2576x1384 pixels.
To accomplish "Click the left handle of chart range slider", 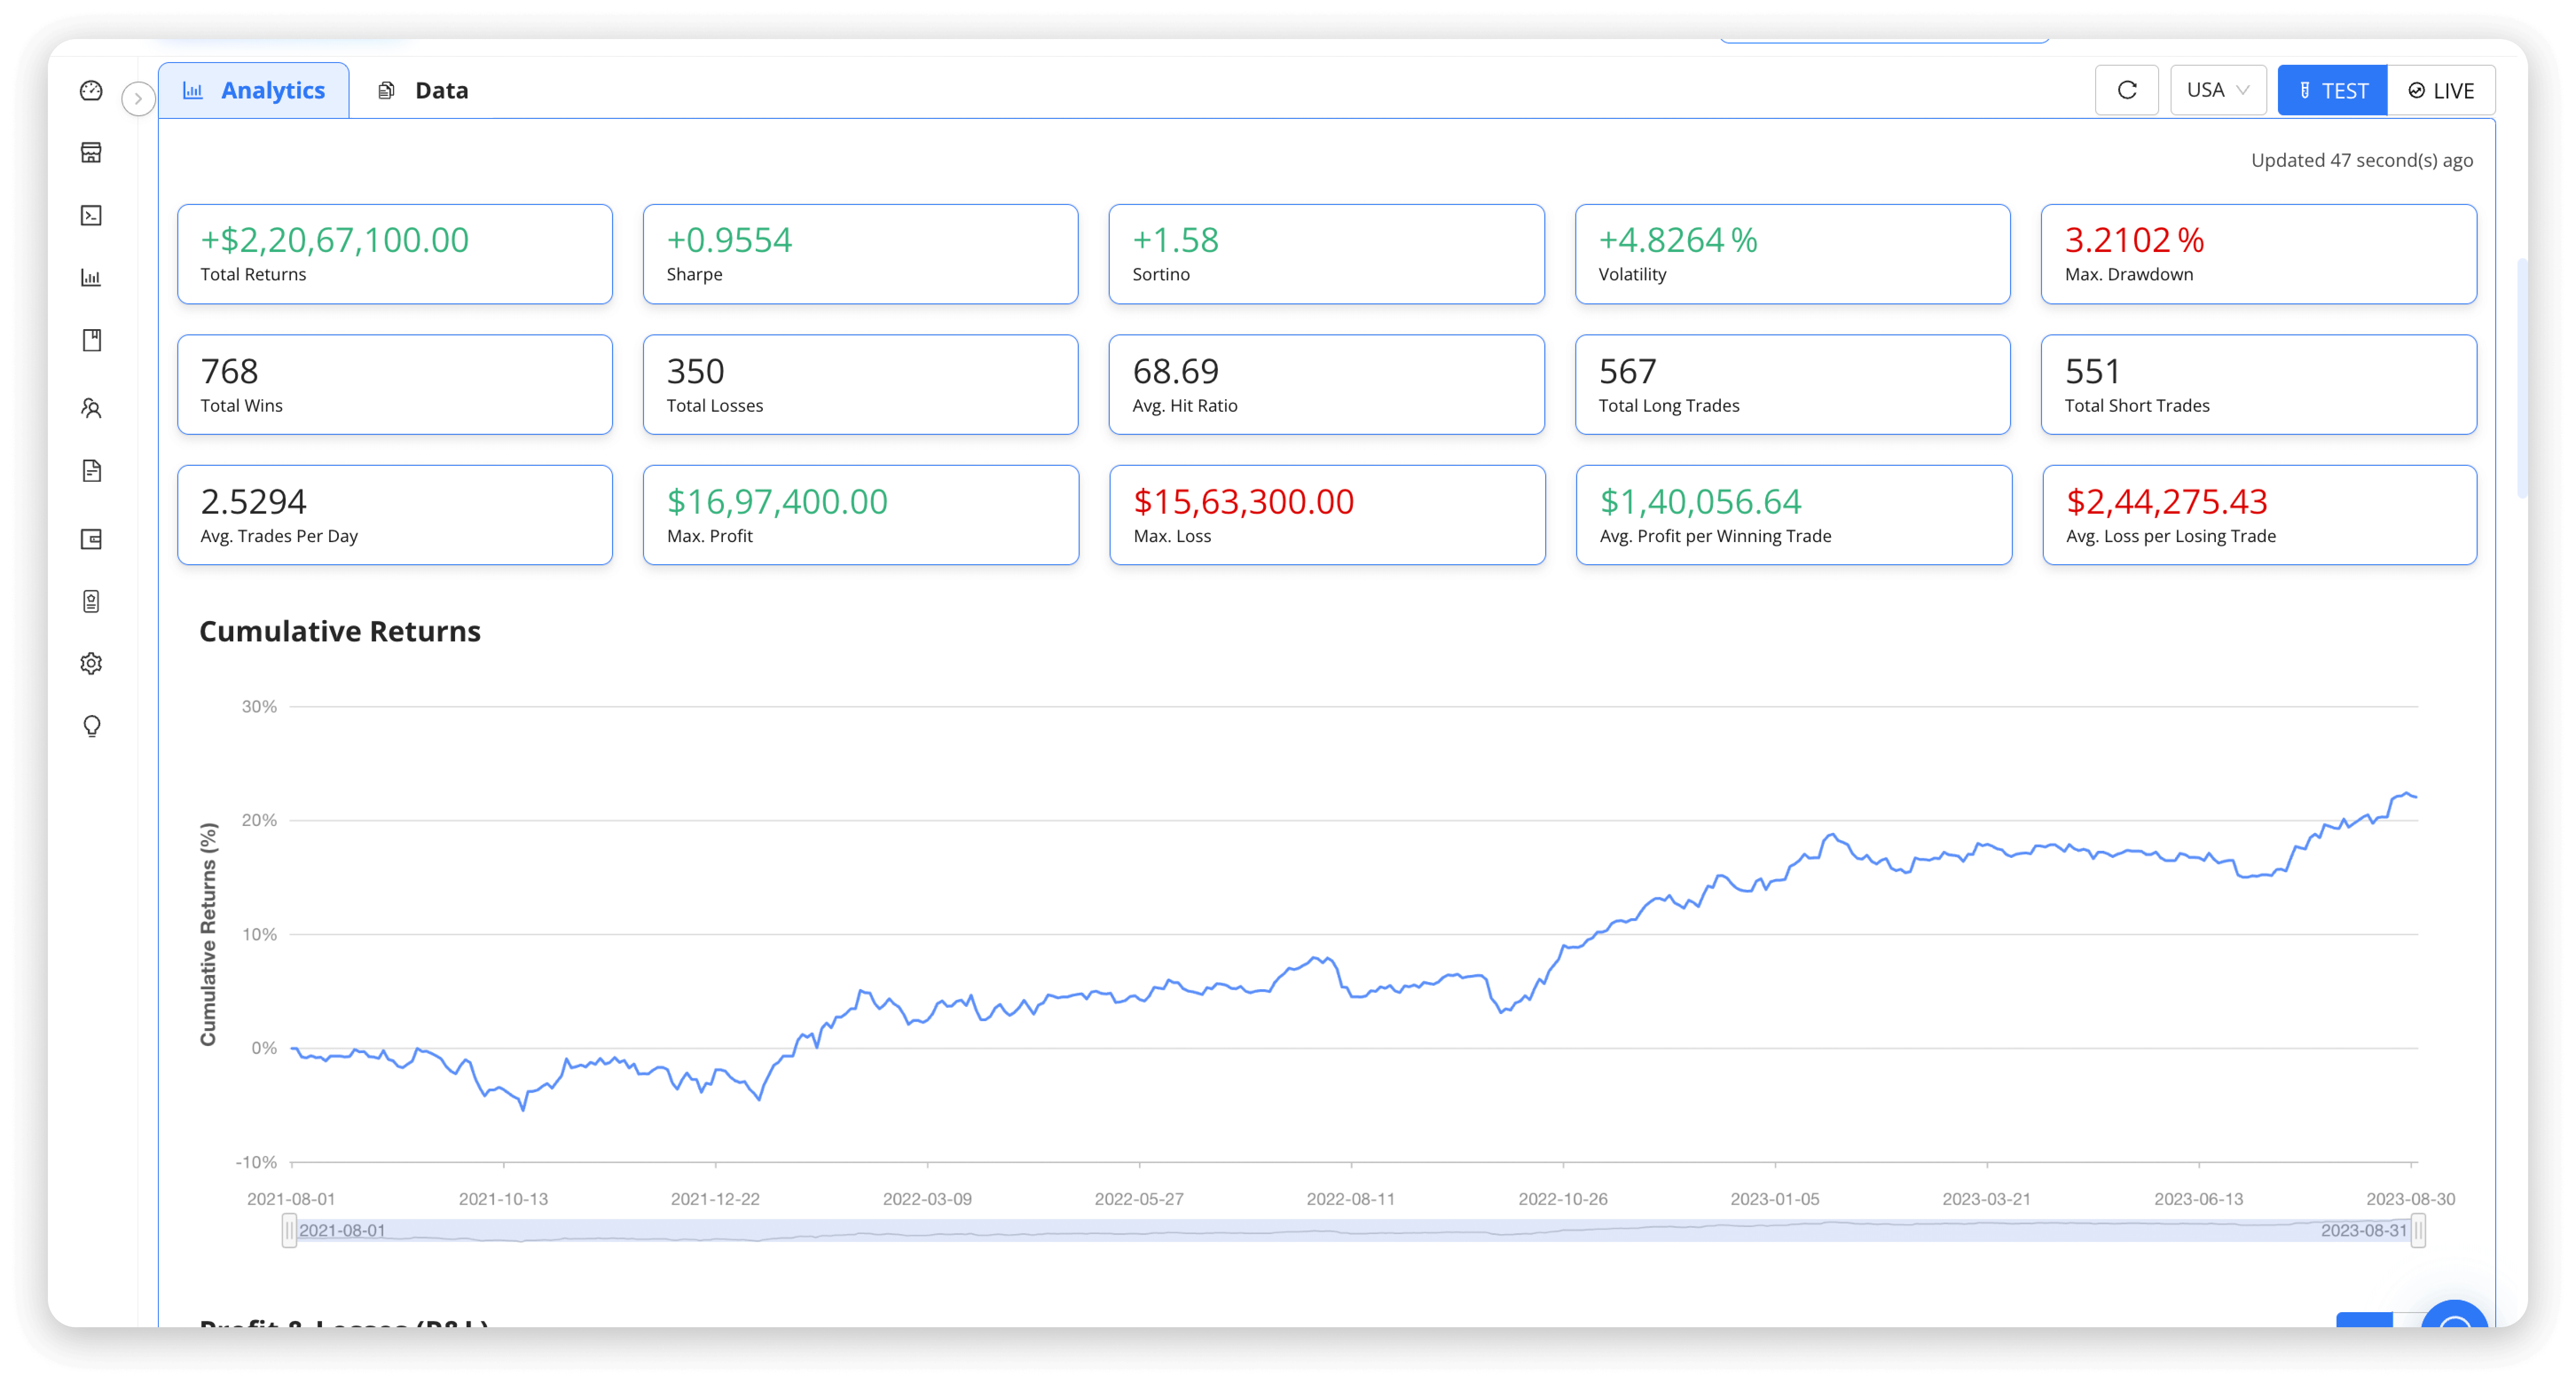I will pyautogui.click(x=289, y=1230).
